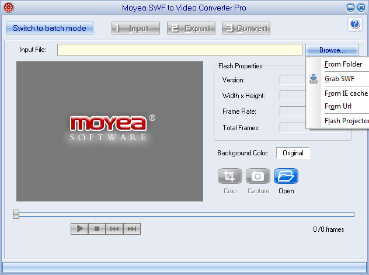Screen dimensions: 369x275
Task: Click the red Moyea gear logo icon
Action: (9, 8)
